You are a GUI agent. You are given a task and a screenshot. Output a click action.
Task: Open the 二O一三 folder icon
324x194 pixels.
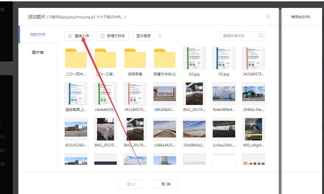(x=106, y=58)
